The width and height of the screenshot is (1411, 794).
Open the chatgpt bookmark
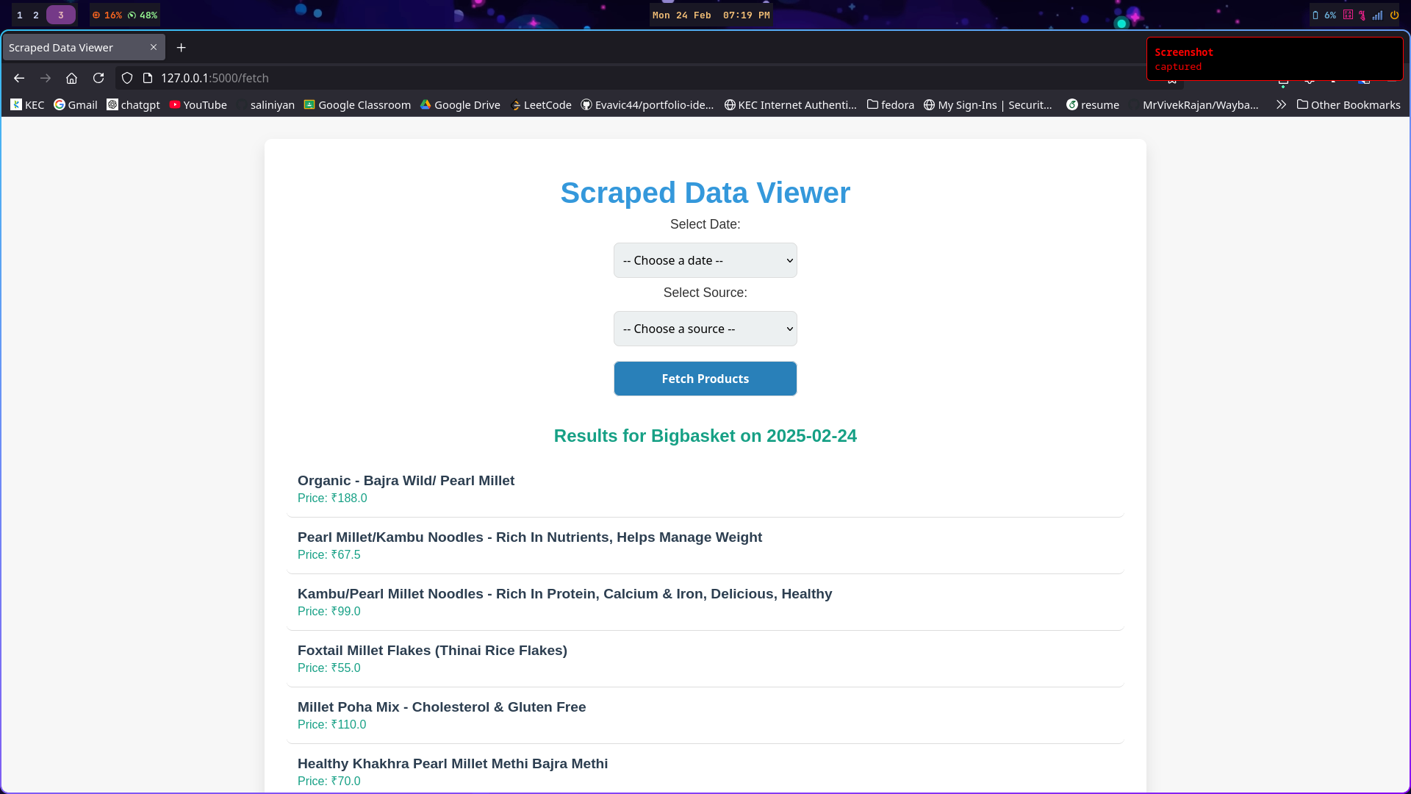133,105
